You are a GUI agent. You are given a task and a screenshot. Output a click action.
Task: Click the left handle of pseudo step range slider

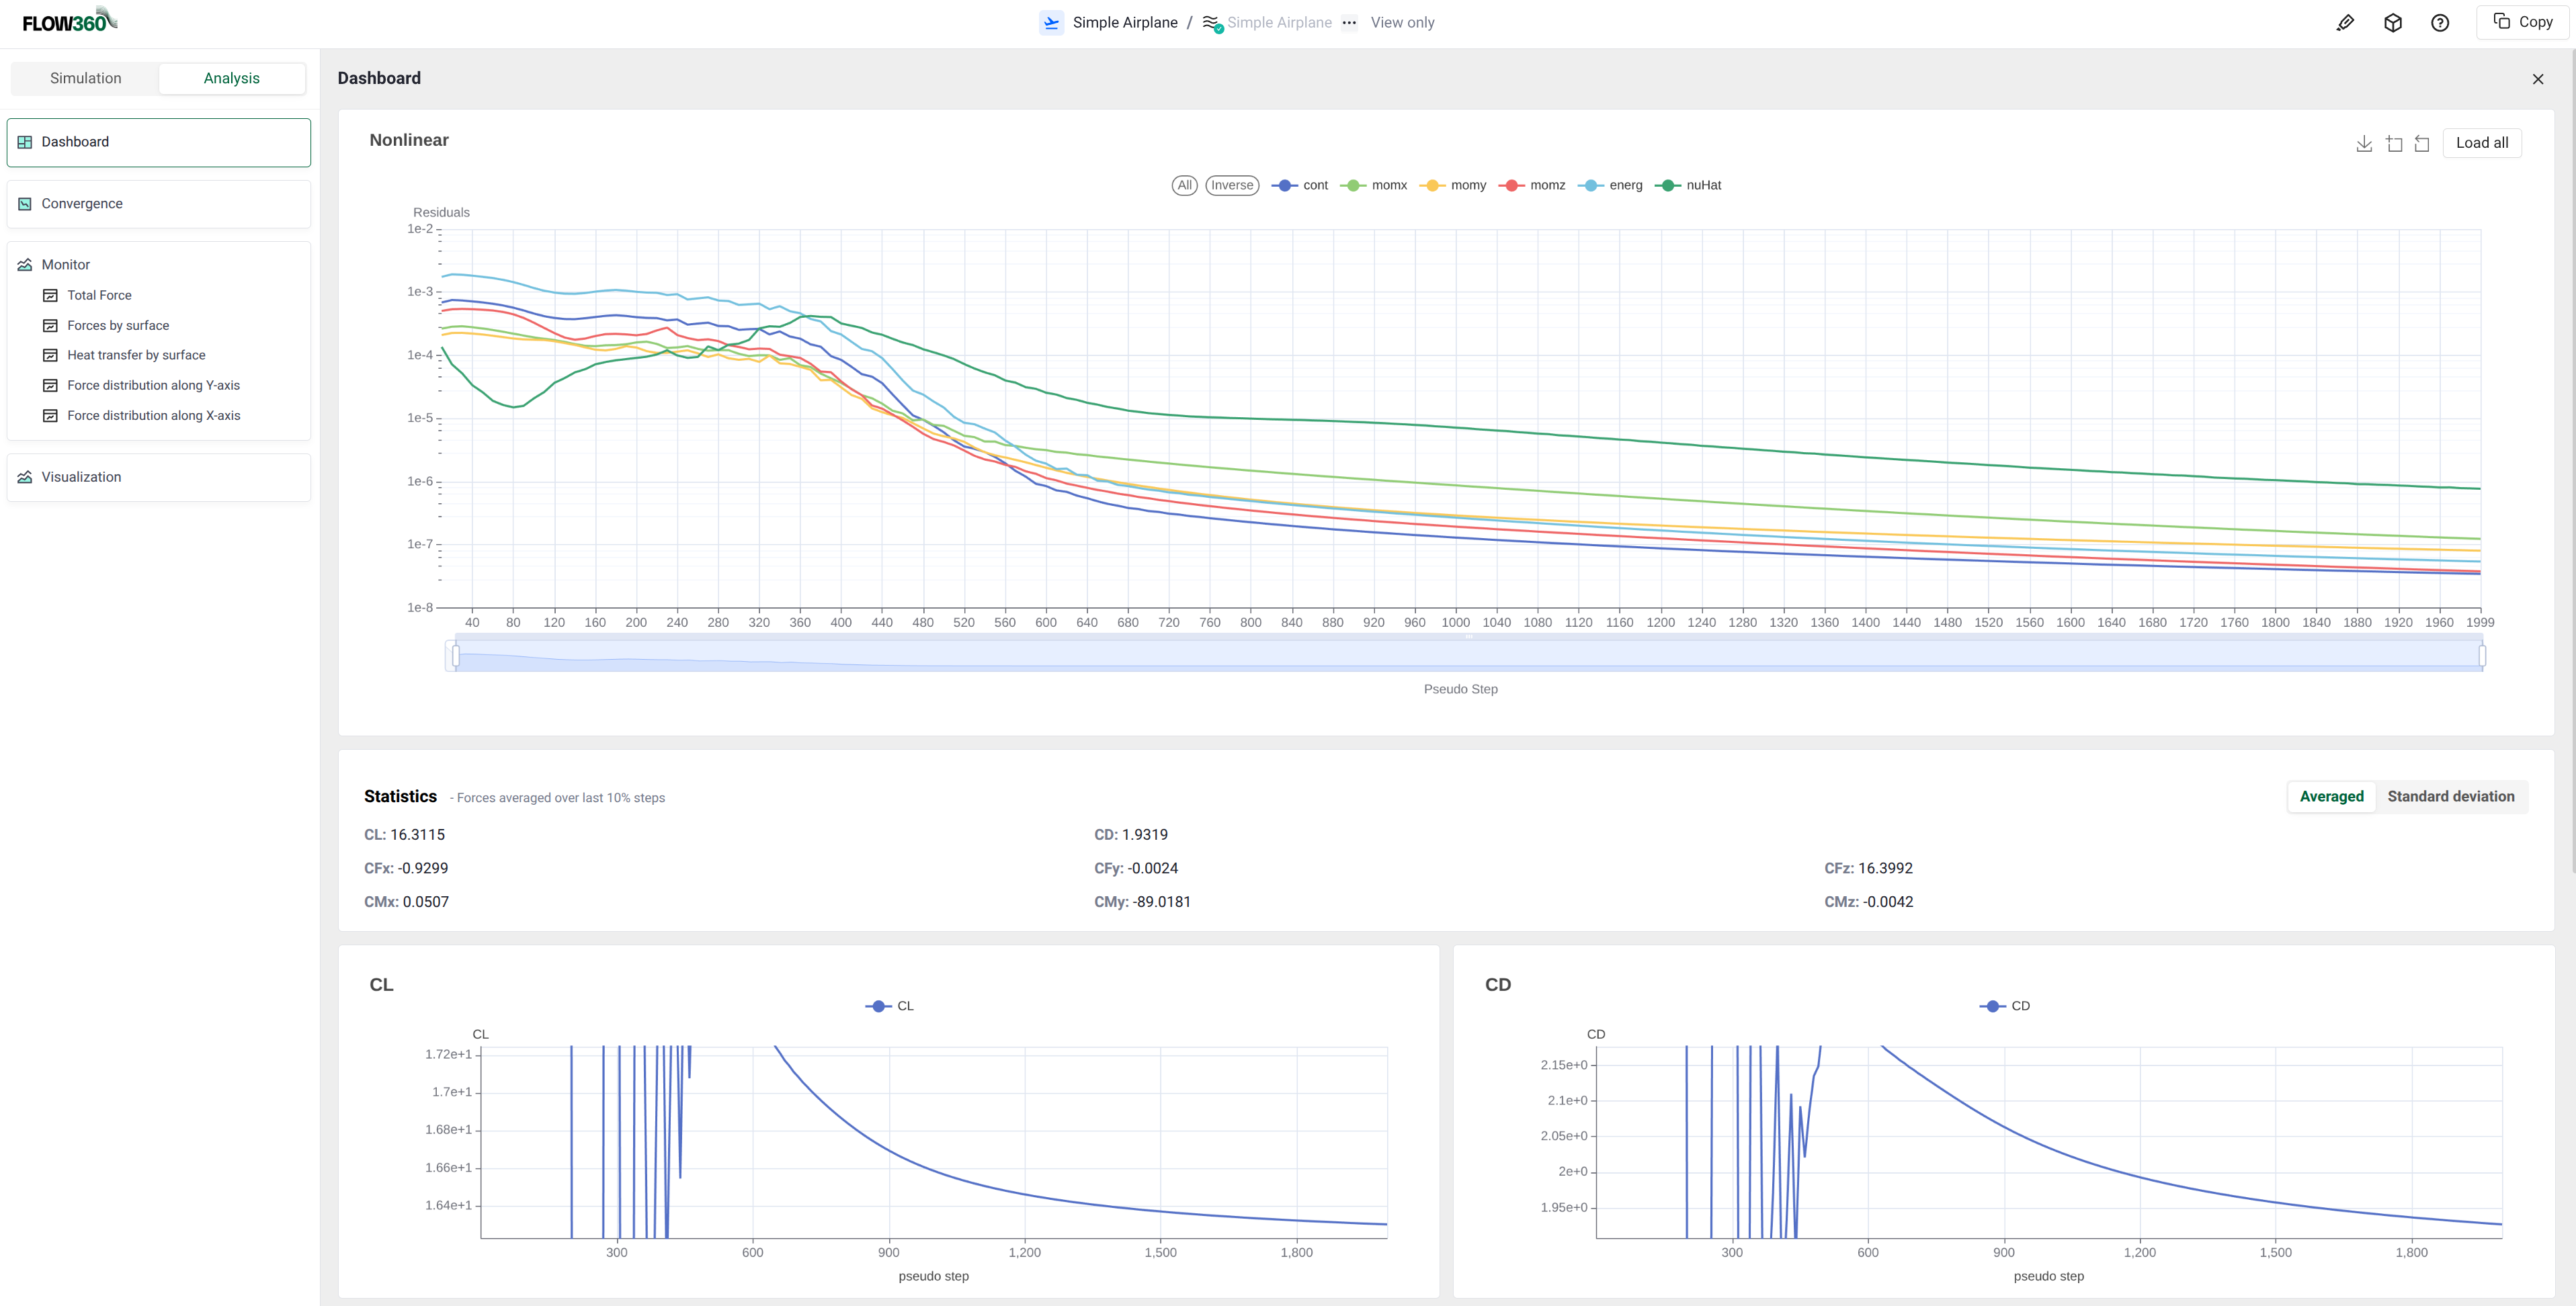point(456,656)
